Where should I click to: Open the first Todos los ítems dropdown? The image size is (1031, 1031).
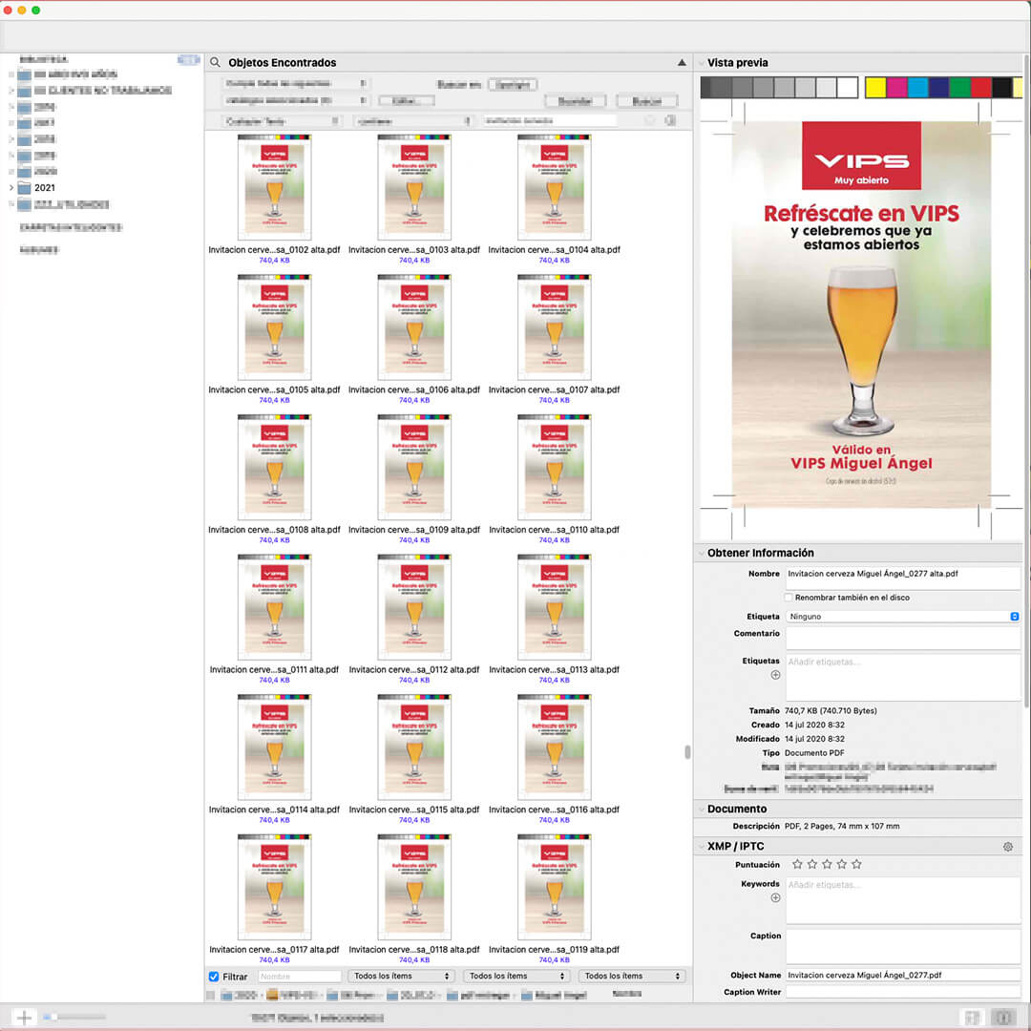(400, 977)
